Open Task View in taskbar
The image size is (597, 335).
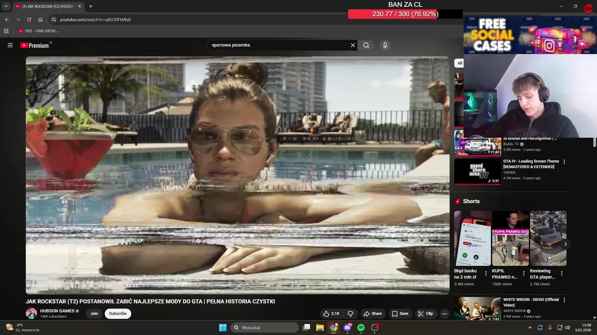306,328
